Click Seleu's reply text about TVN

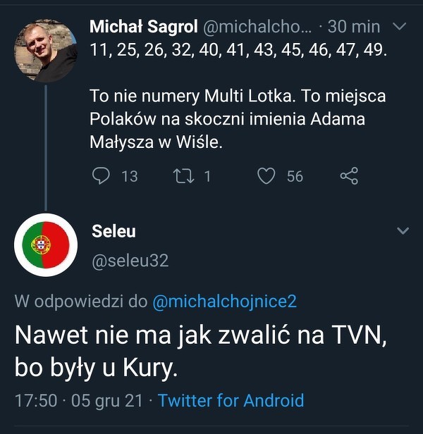pyautogui.click(x=201, y=351)
